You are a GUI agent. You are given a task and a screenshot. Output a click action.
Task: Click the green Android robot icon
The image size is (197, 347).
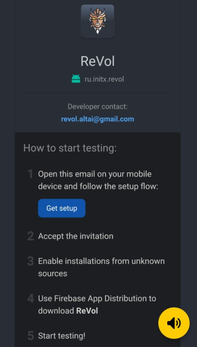pyautogui.click(x=76, y=79)
